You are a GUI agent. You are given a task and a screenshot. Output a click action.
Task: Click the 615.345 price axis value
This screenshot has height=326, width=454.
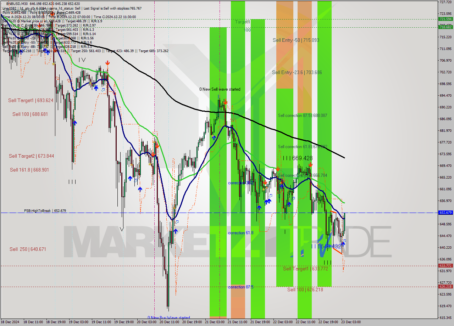[x=445, y=317]
